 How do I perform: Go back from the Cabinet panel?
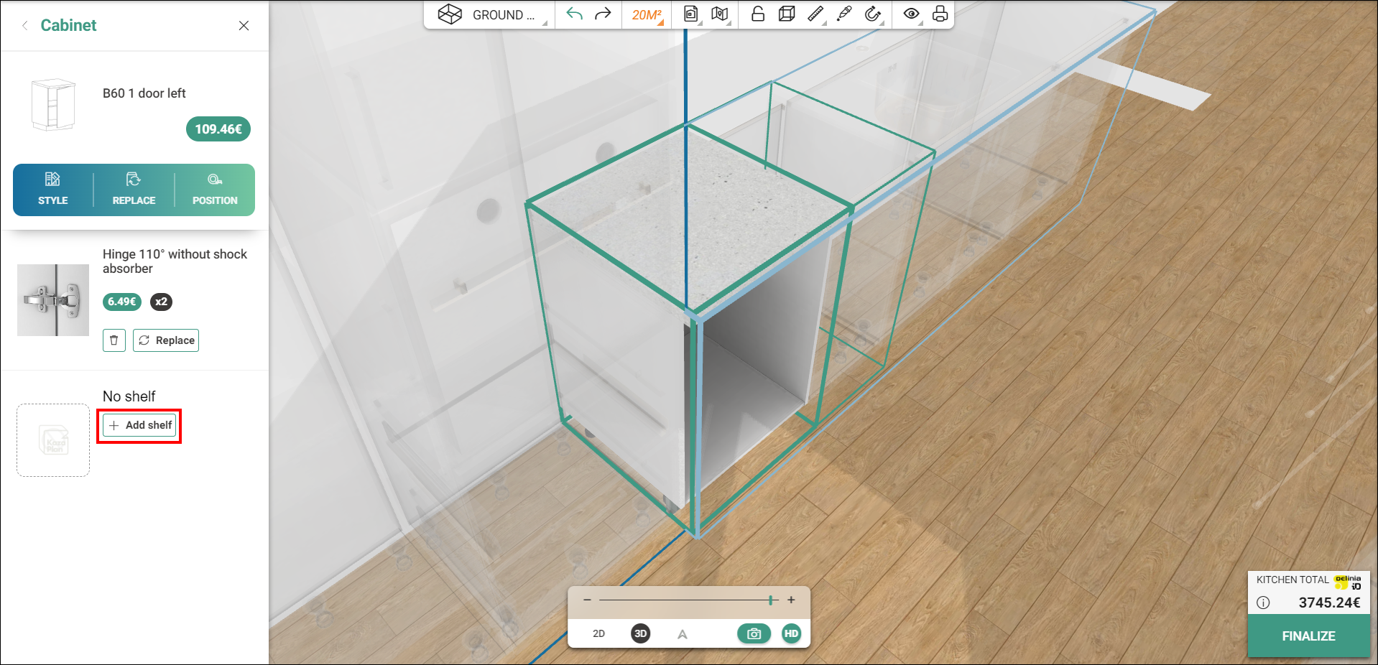click(25, 26)
